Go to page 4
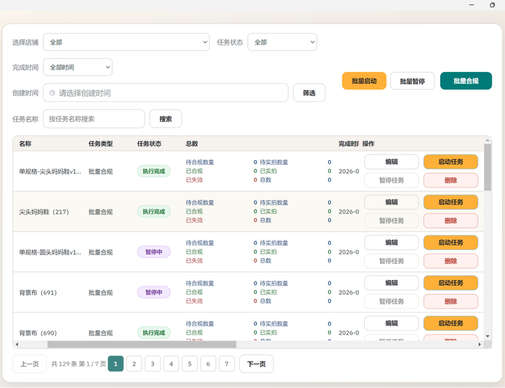 (x=171, y=364)
